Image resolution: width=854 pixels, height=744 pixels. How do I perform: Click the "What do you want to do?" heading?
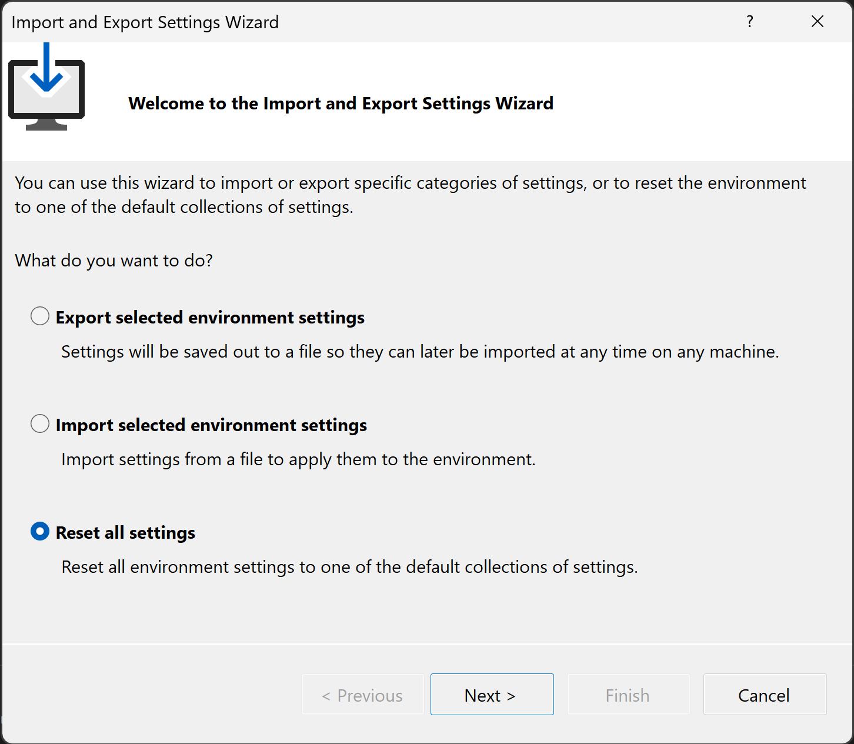pyautogui.click(x=114, y=261)
